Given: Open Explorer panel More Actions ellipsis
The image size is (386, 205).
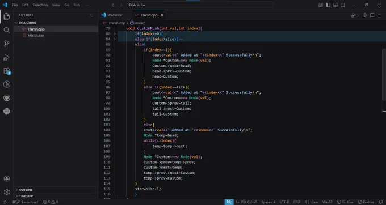Looking at the screenshot, I should tap(91, 15).
